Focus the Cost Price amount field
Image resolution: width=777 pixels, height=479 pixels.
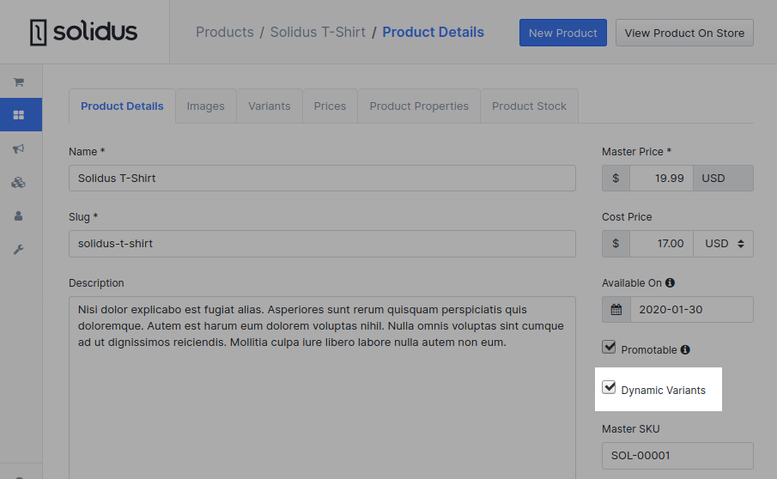tap(662, 244)
